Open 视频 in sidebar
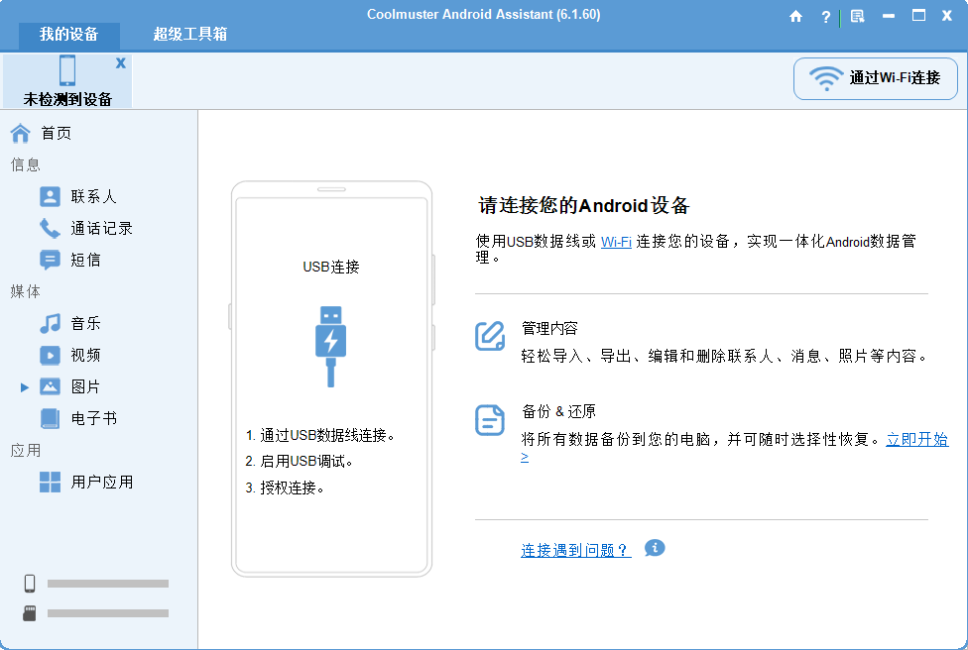This screenshot has height=650, width=968. (85, 355)
